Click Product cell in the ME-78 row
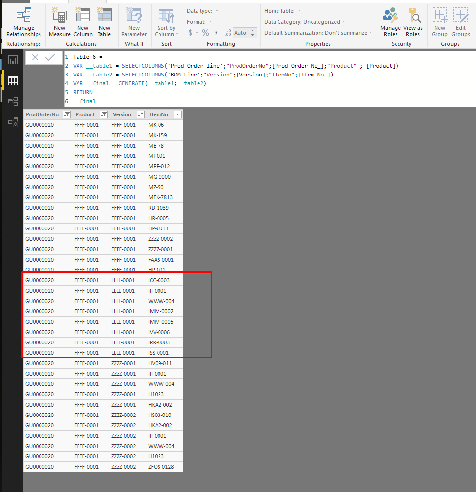Viewport: 476px width, 492px height. click(x=90, y=146)
